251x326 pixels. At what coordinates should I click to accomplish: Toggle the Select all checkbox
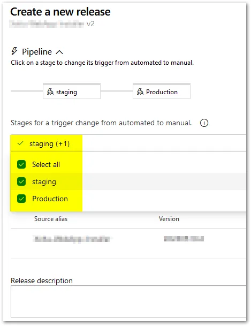tap(21, 164)
